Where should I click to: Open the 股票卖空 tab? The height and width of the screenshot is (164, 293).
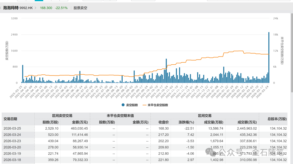(x=80, y=8)
